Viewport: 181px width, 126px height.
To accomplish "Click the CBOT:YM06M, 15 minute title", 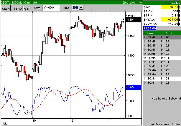I will [x=19, y=3].
